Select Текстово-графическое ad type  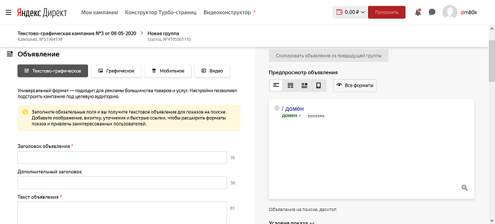(53, 71)
